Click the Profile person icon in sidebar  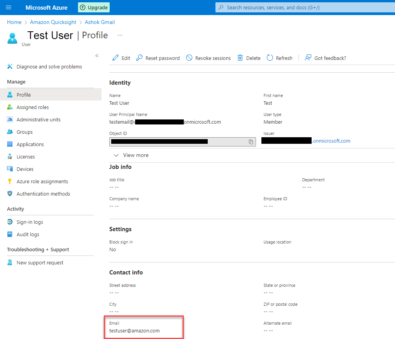click(x=10, y=95)
